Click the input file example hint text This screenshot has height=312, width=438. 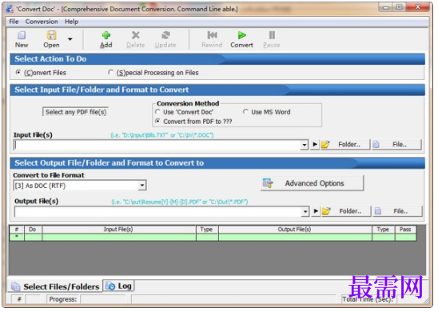[162, 135]
